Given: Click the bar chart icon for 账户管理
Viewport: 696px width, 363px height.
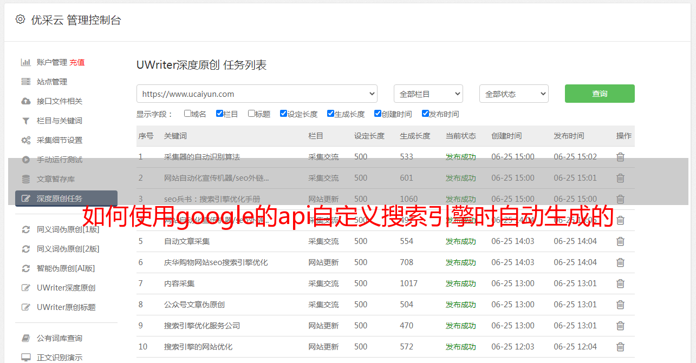Looking at the screenshot, I should pos(25,62).
